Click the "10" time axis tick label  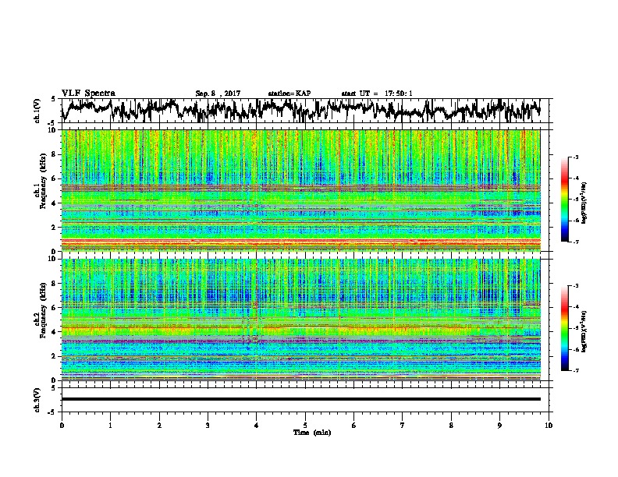(549, 426)
